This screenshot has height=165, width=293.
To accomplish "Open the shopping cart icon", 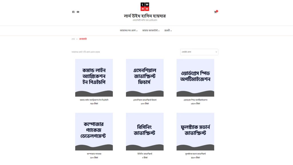I will pyautogui.click(x=215, y=12).
